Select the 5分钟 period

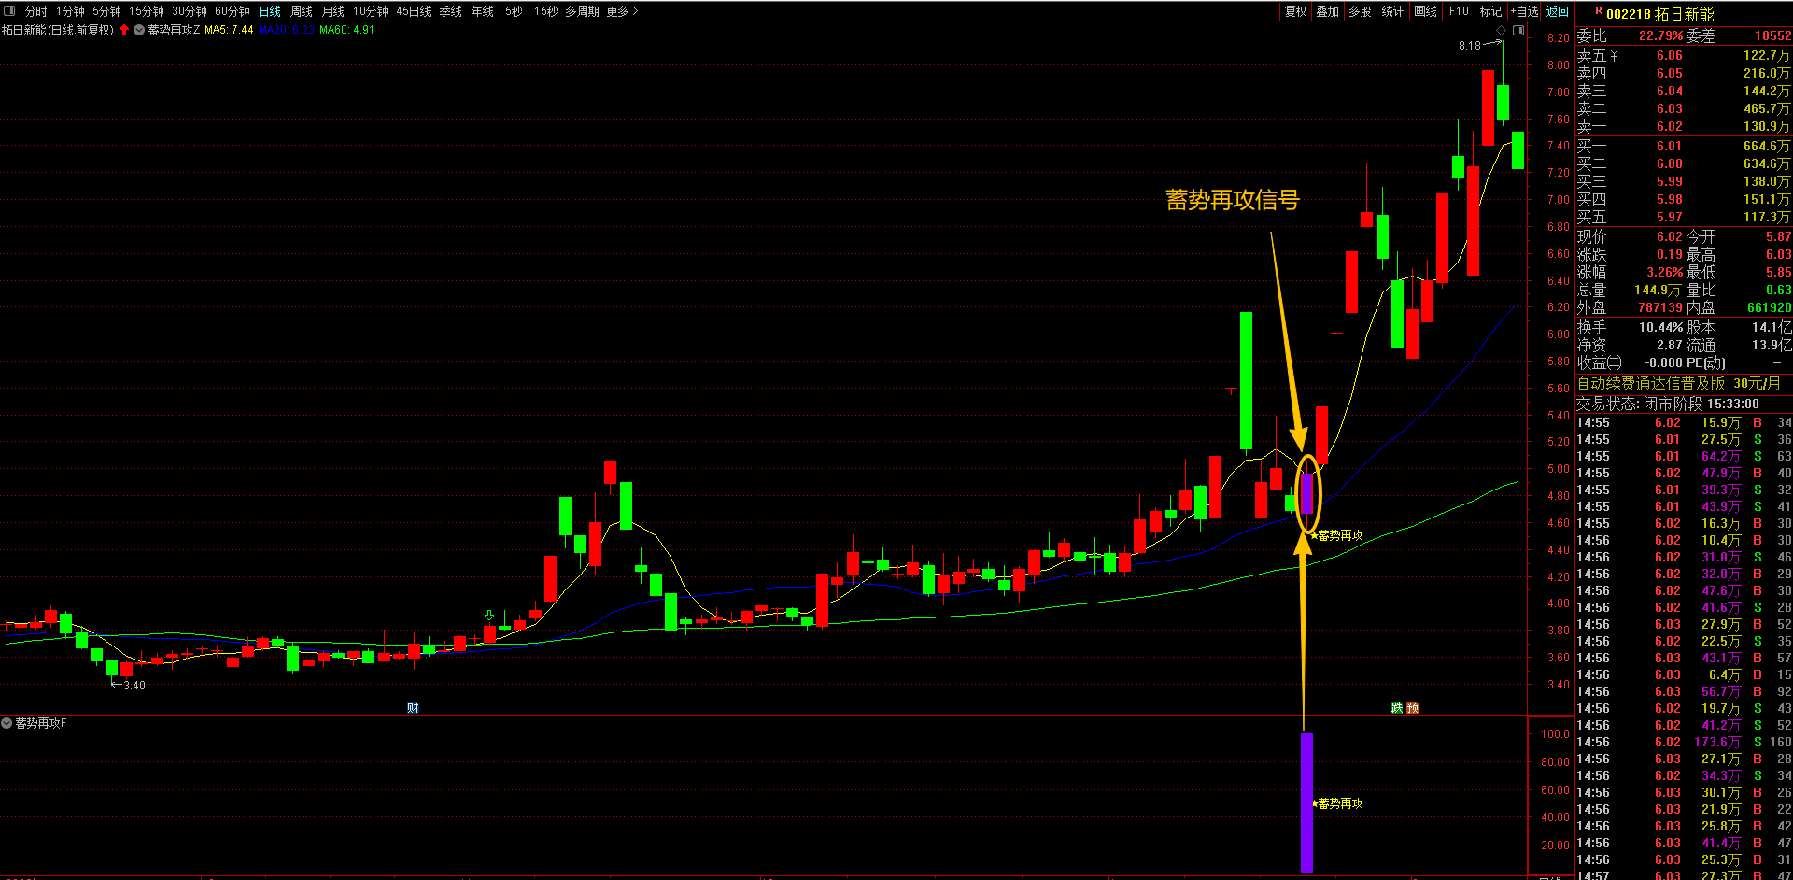106,11
